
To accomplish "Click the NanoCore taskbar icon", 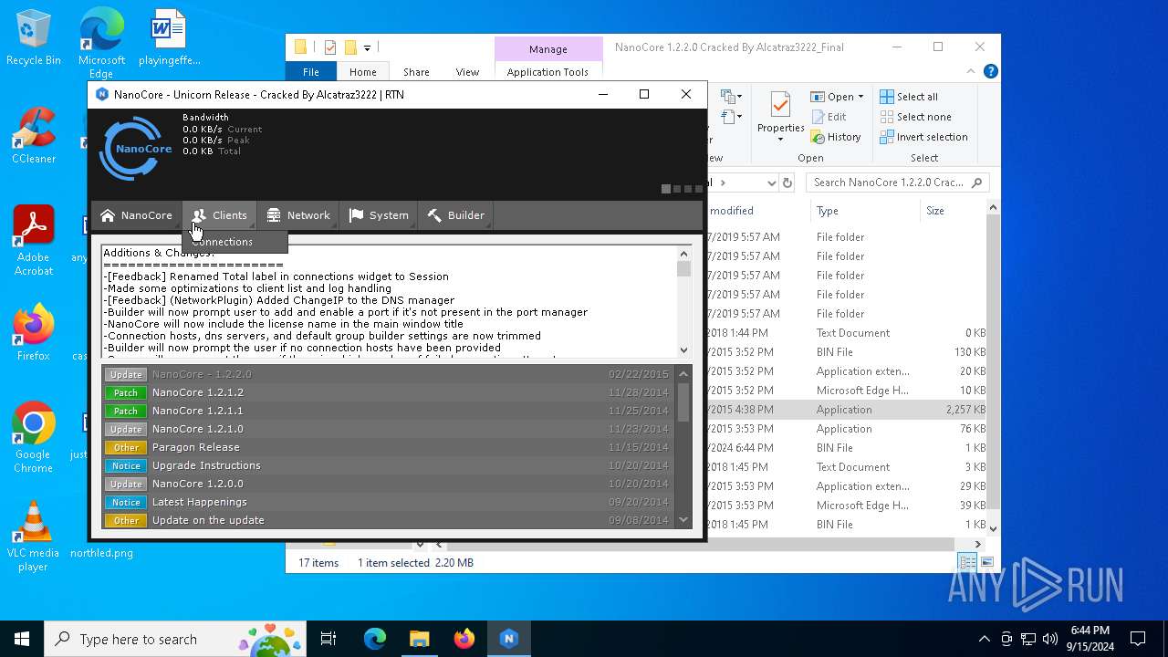I will click(x=509, y=639).
